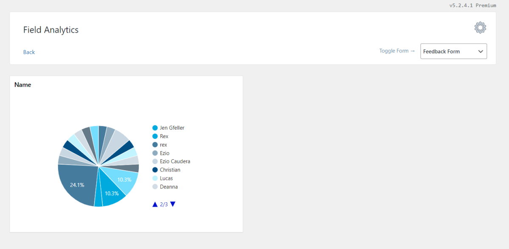Open the Feedback Form dropdown
This screenshot has width=509, height=249.
point(453,51)
